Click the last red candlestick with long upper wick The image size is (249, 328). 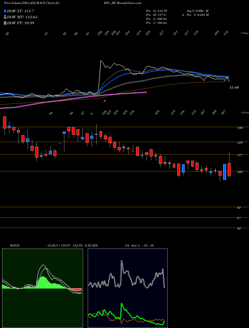tap(229, 169)
